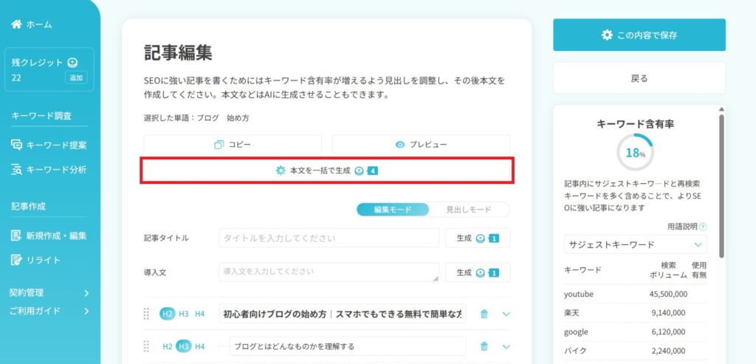The height and width of the screenshot is (364, 756).
Task: Edit 初心者向けブログの始め方 heading field
Action: (x=343, y=314)
